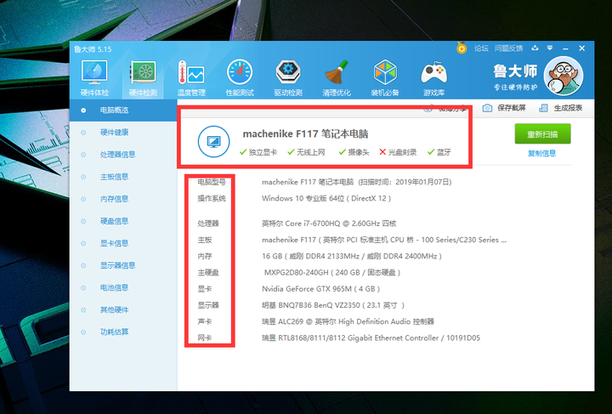Image resolution: width=612 pixels, height=414 pixels.
Task: Click 无线上网 feature label
Action: pyautogui.click(x=311, y=152)
